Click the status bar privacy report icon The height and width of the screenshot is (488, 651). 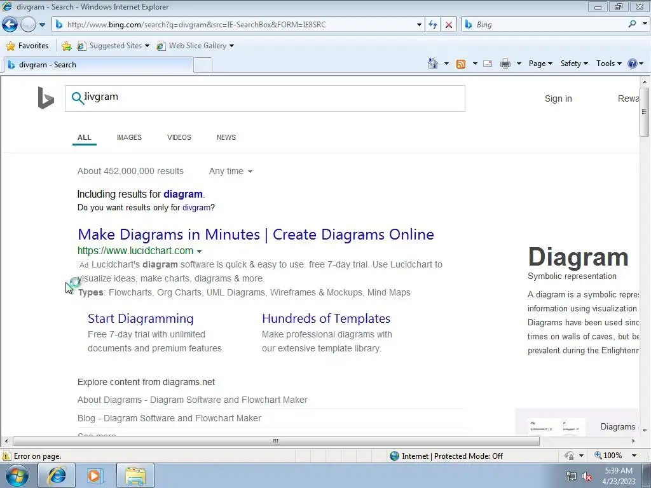click(x=569, y=456)
